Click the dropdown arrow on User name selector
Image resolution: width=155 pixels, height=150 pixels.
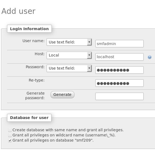pyautogui.click(x=89, y=42)
